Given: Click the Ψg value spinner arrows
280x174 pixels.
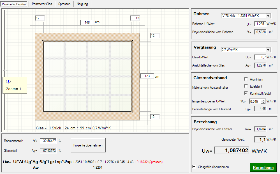Looking at the screenshot, I should tap(263, 101).
